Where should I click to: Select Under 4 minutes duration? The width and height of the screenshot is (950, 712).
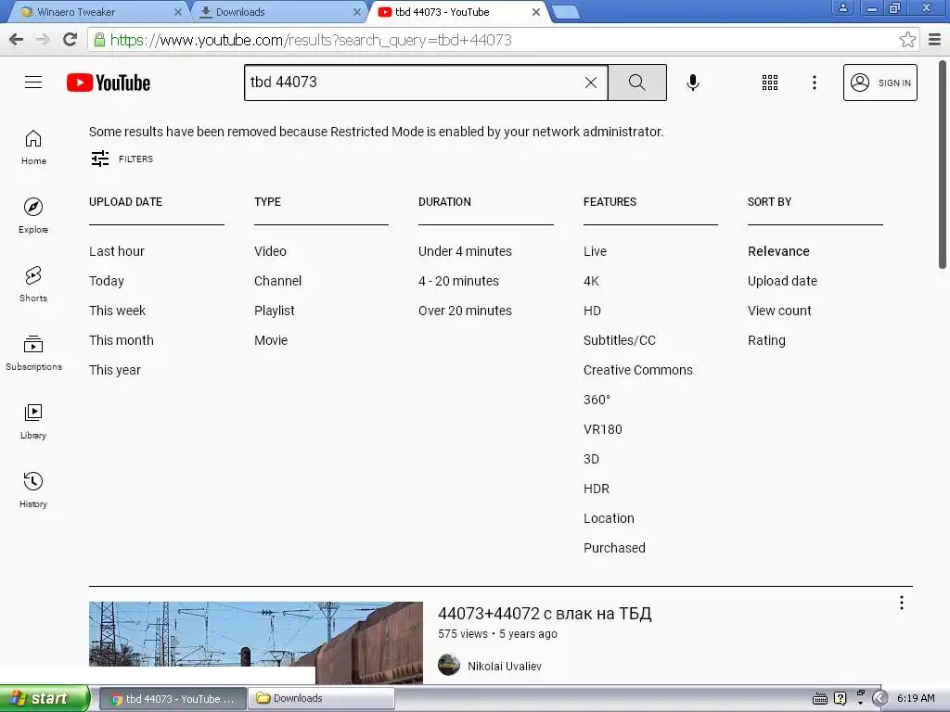466,251
